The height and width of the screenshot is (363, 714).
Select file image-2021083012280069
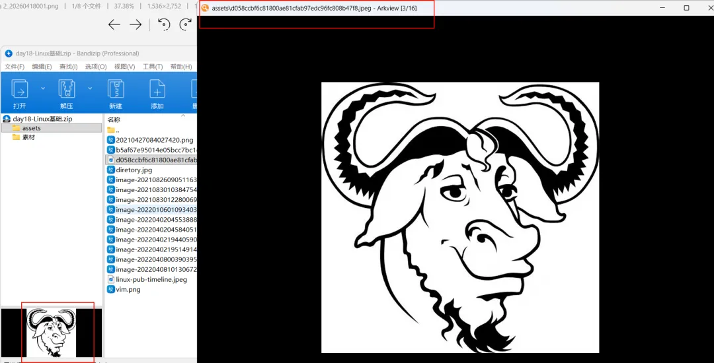(156, 200)
